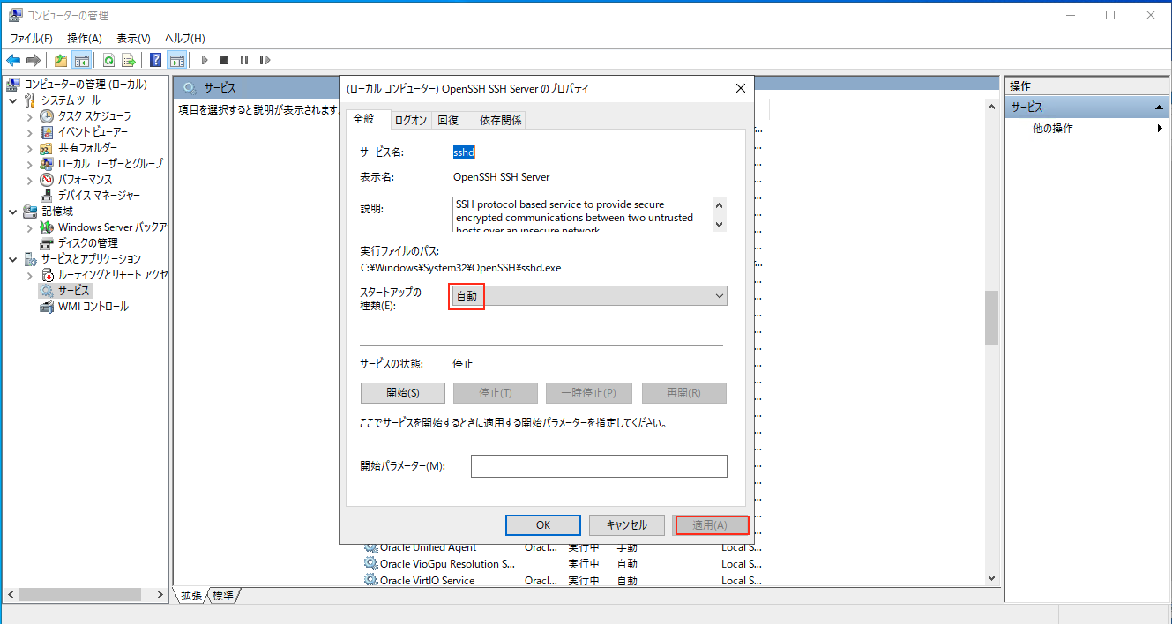Toggle the Show/Hide Action Pane toolbar icon
Image resolution: width=1172 pixels, height=624 pixels.
pyautogui.click(x=177, y=60)
